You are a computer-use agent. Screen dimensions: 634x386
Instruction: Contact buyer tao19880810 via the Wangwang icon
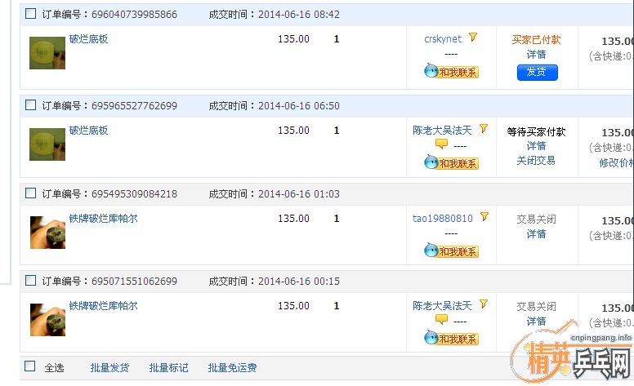pyautogui.click(x=451, y=251)
